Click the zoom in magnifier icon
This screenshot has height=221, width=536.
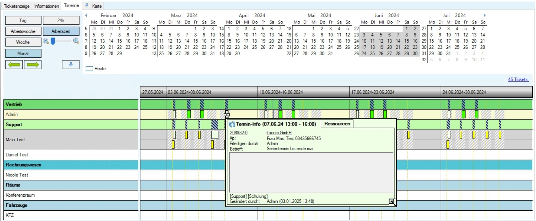coord(76,41)
